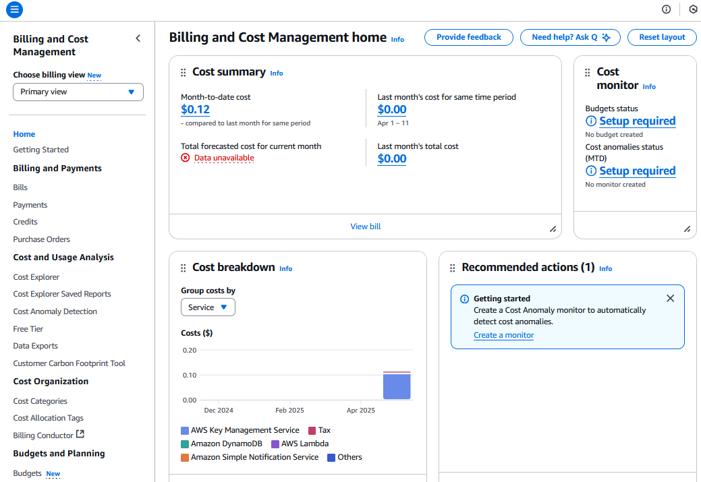Screen dimensions: 701x482
Task: Click Amazon DynamoDB legend swatch
Action: [185, 444]
